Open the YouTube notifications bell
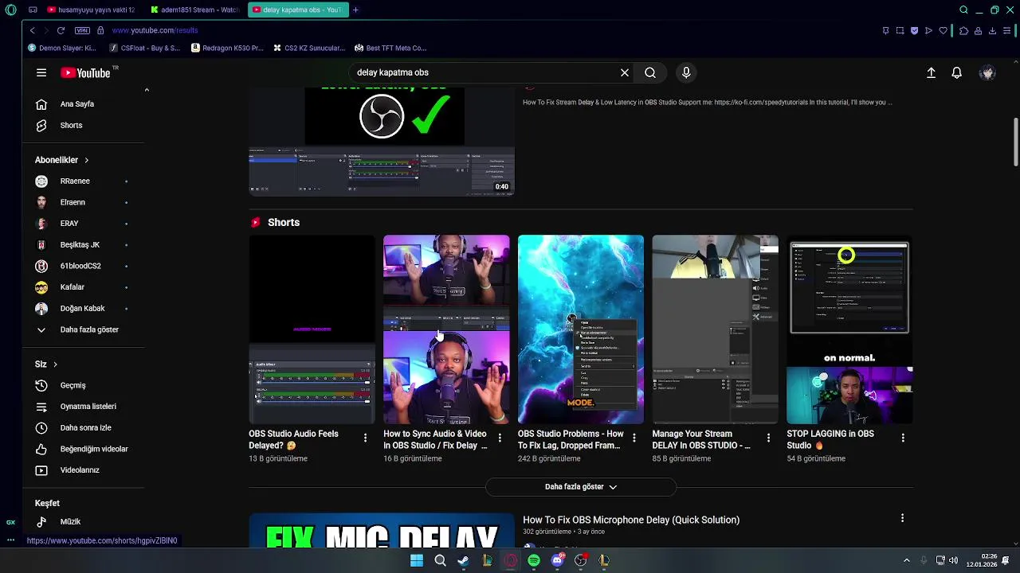The height and width of the screenshot is (573, 1020). point(957,72)
